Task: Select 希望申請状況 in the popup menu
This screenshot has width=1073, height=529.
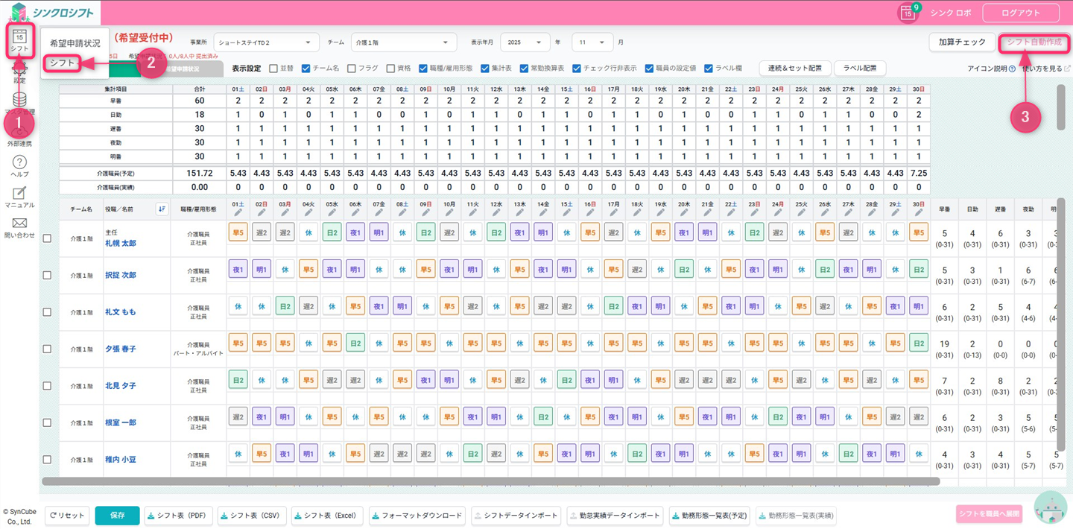Action: (75, 43)
